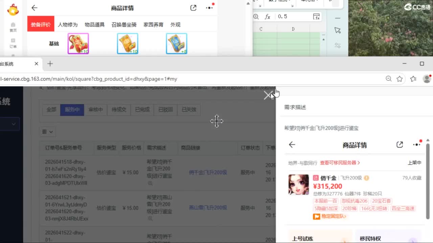Screen dimensions: 433x243
Task: Open the 移民特权 card
Action: coord(388,236)
